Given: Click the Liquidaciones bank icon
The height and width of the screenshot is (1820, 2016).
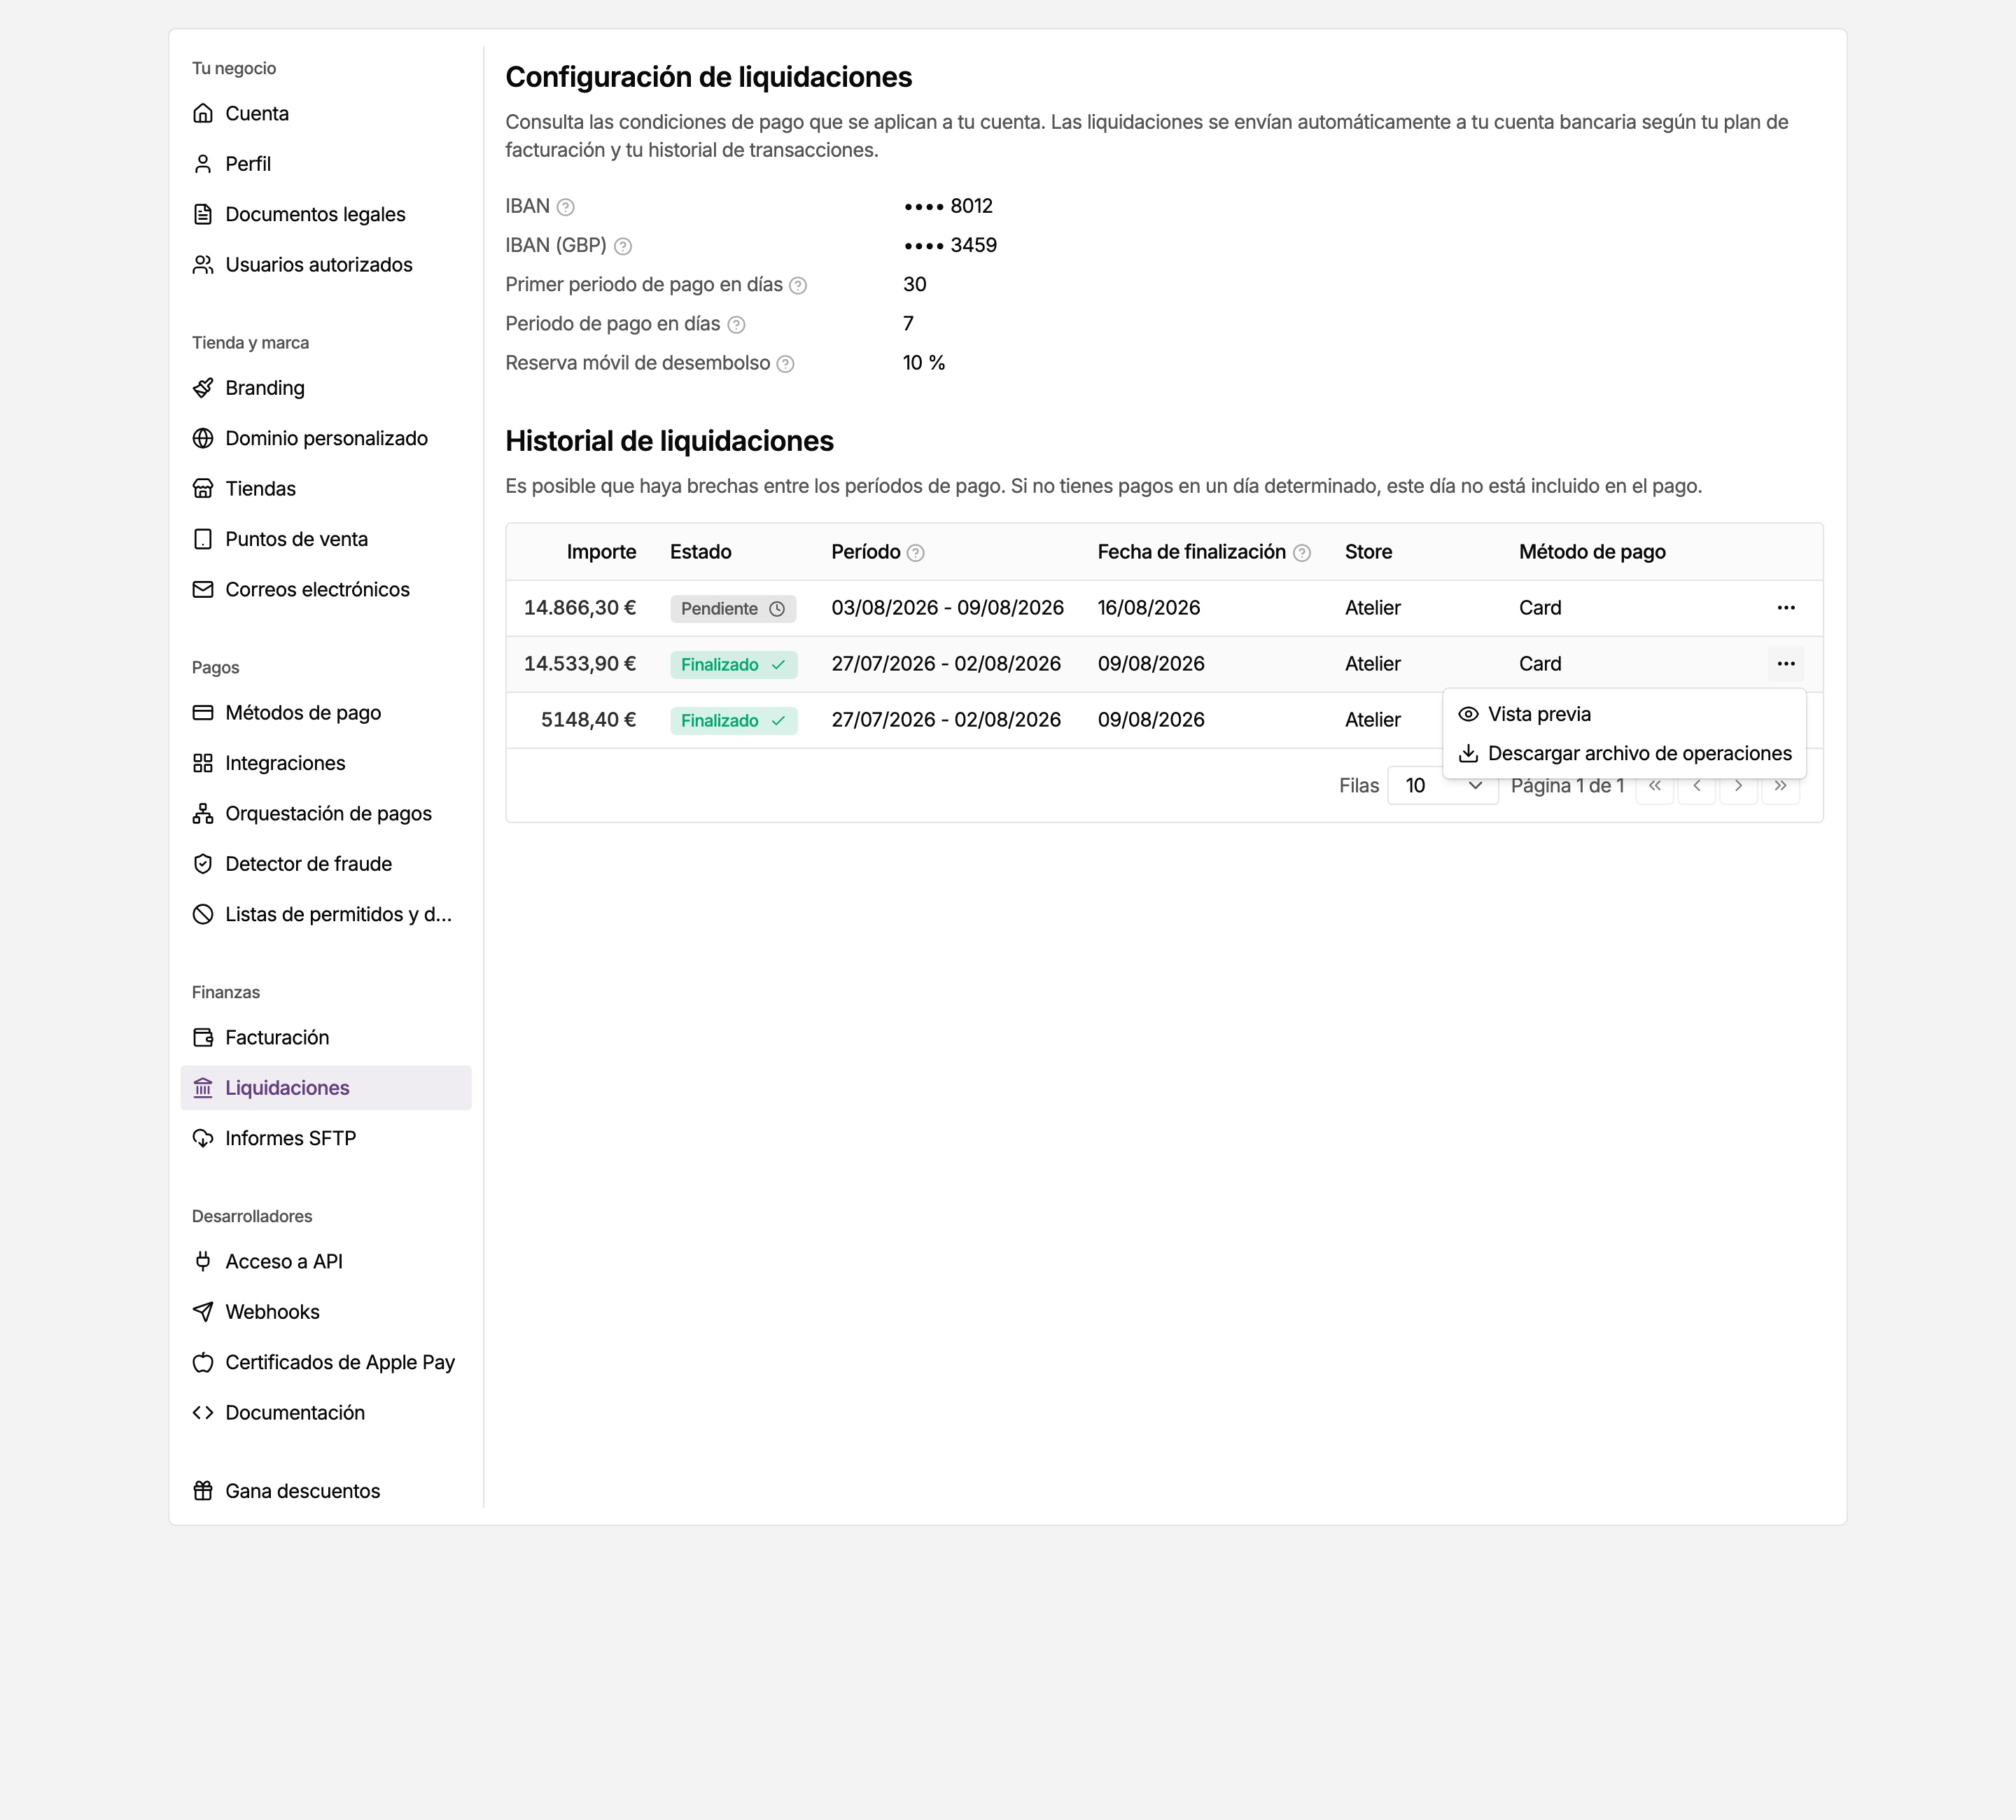Looking at the screenshot, I should tap(203, 1088).
